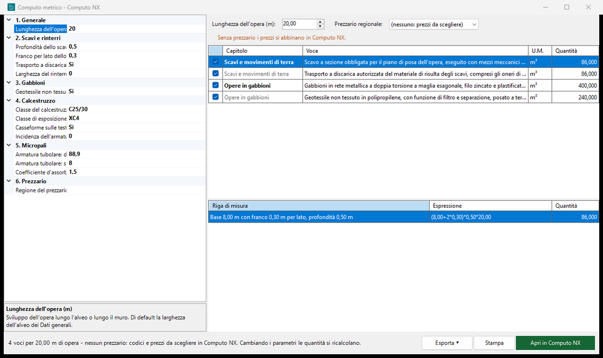Click the Lunghezza dell'opera value field

tap(299, 24)
